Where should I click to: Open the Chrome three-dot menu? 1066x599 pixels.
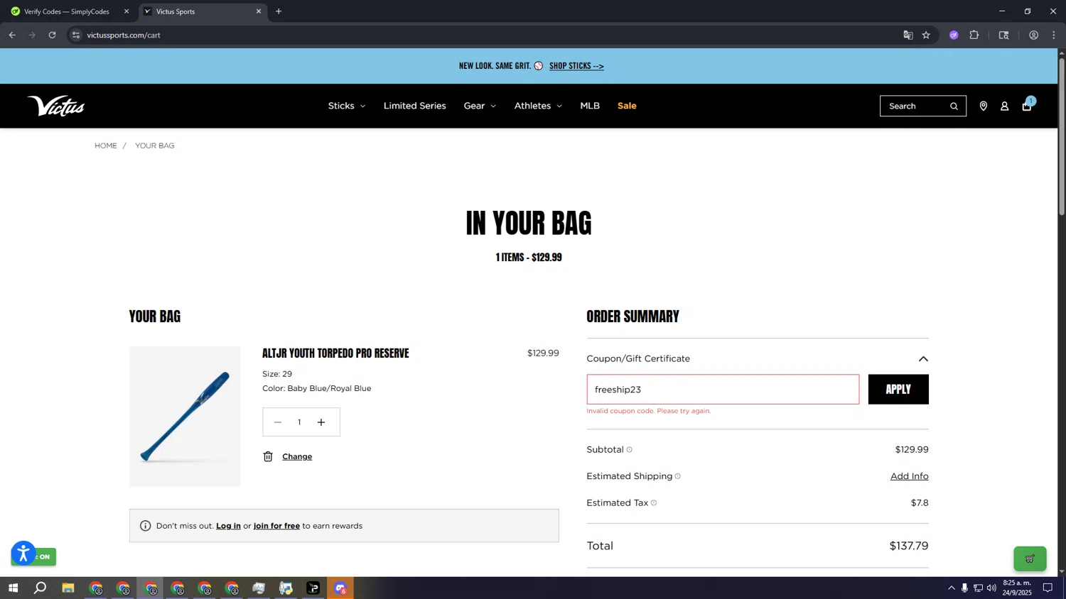(1054, 35)
